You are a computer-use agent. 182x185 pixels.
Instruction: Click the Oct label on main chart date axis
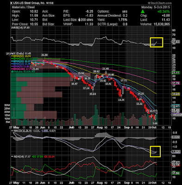pyautogui.click(x=154, y=128)
